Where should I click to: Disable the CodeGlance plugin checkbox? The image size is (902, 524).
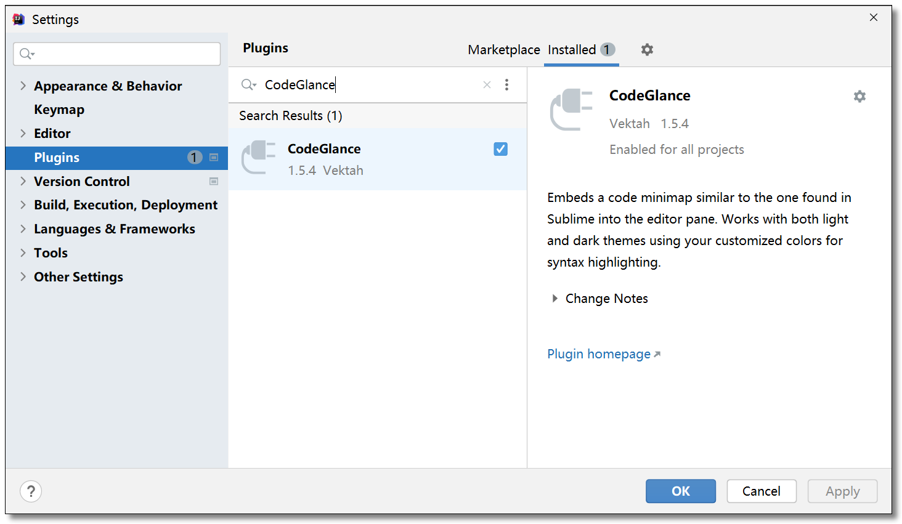pyautogui.click(x=501, y=149)
